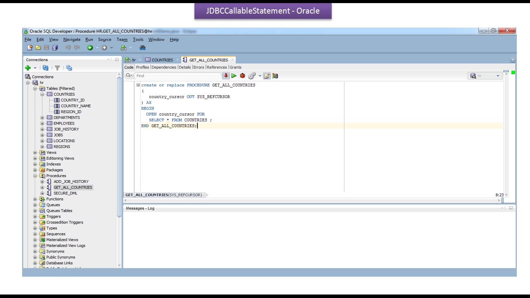530x298 pixels.
Task: Toggle read/write edit mode pencil icon
Action: pyautogui.click(x=267, y=76)
